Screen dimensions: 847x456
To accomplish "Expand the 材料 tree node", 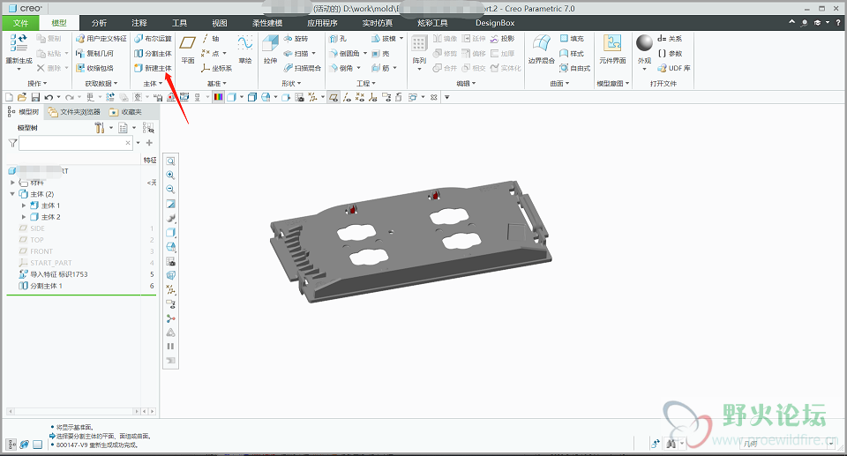I will 12,183.
